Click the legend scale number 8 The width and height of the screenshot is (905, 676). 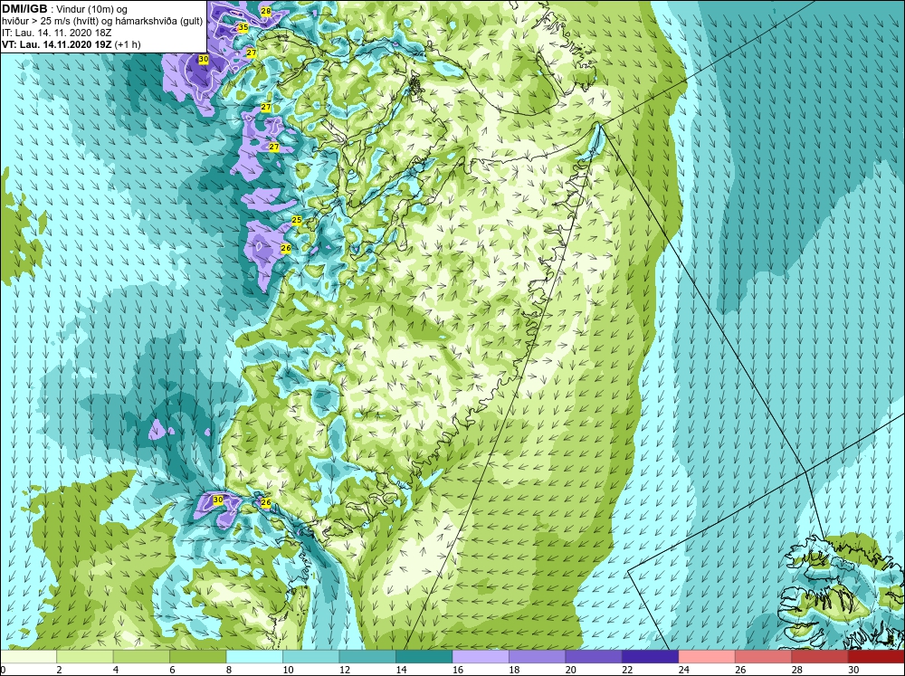point(229,669)
